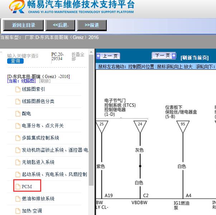
Task: Open the 无钥匙进入系统 page icon
Action: (x=18, y=162)
